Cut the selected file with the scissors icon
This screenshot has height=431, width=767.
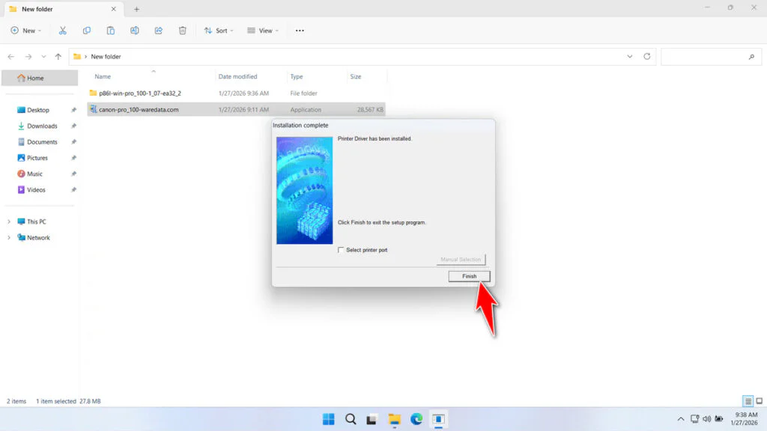coord(63,30)
